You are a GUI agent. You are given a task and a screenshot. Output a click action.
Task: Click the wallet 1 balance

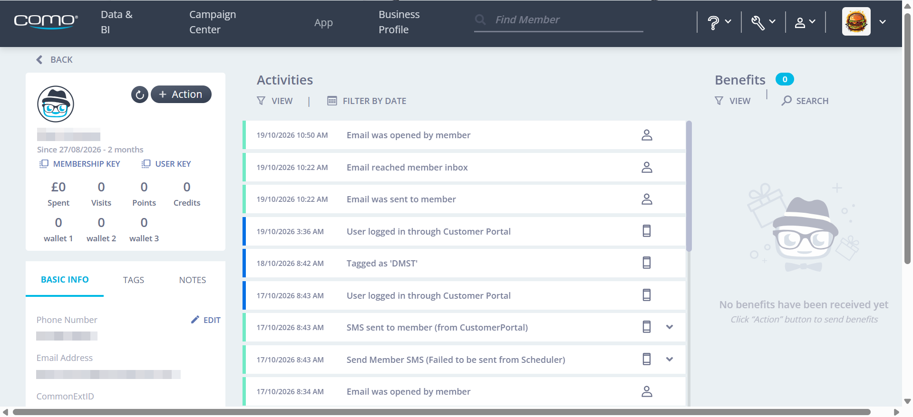[58, 223]
